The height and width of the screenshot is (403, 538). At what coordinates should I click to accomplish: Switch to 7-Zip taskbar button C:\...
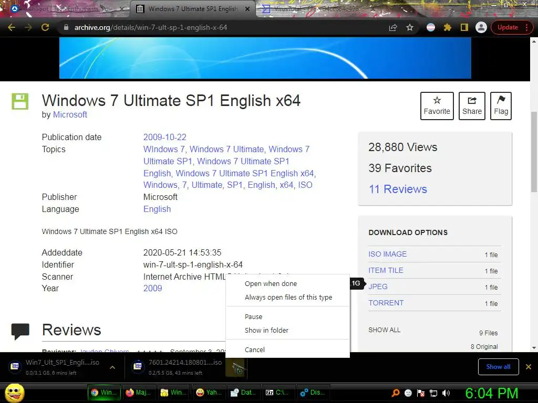(x=279, y=393)
